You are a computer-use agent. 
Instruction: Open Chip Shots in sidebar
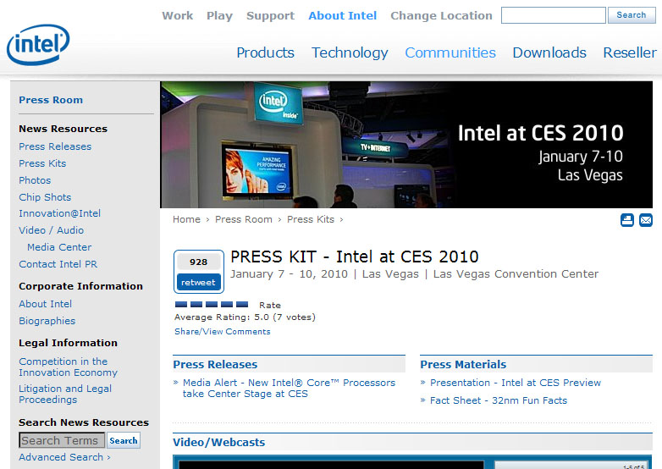(x=45, y=197)
